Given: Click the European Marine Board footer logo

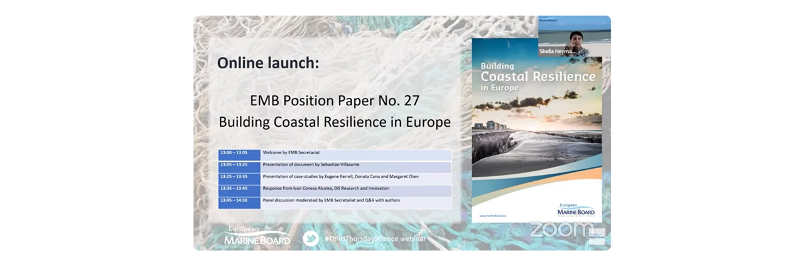Looking at the screenshot, I should [x=257, y=237].
